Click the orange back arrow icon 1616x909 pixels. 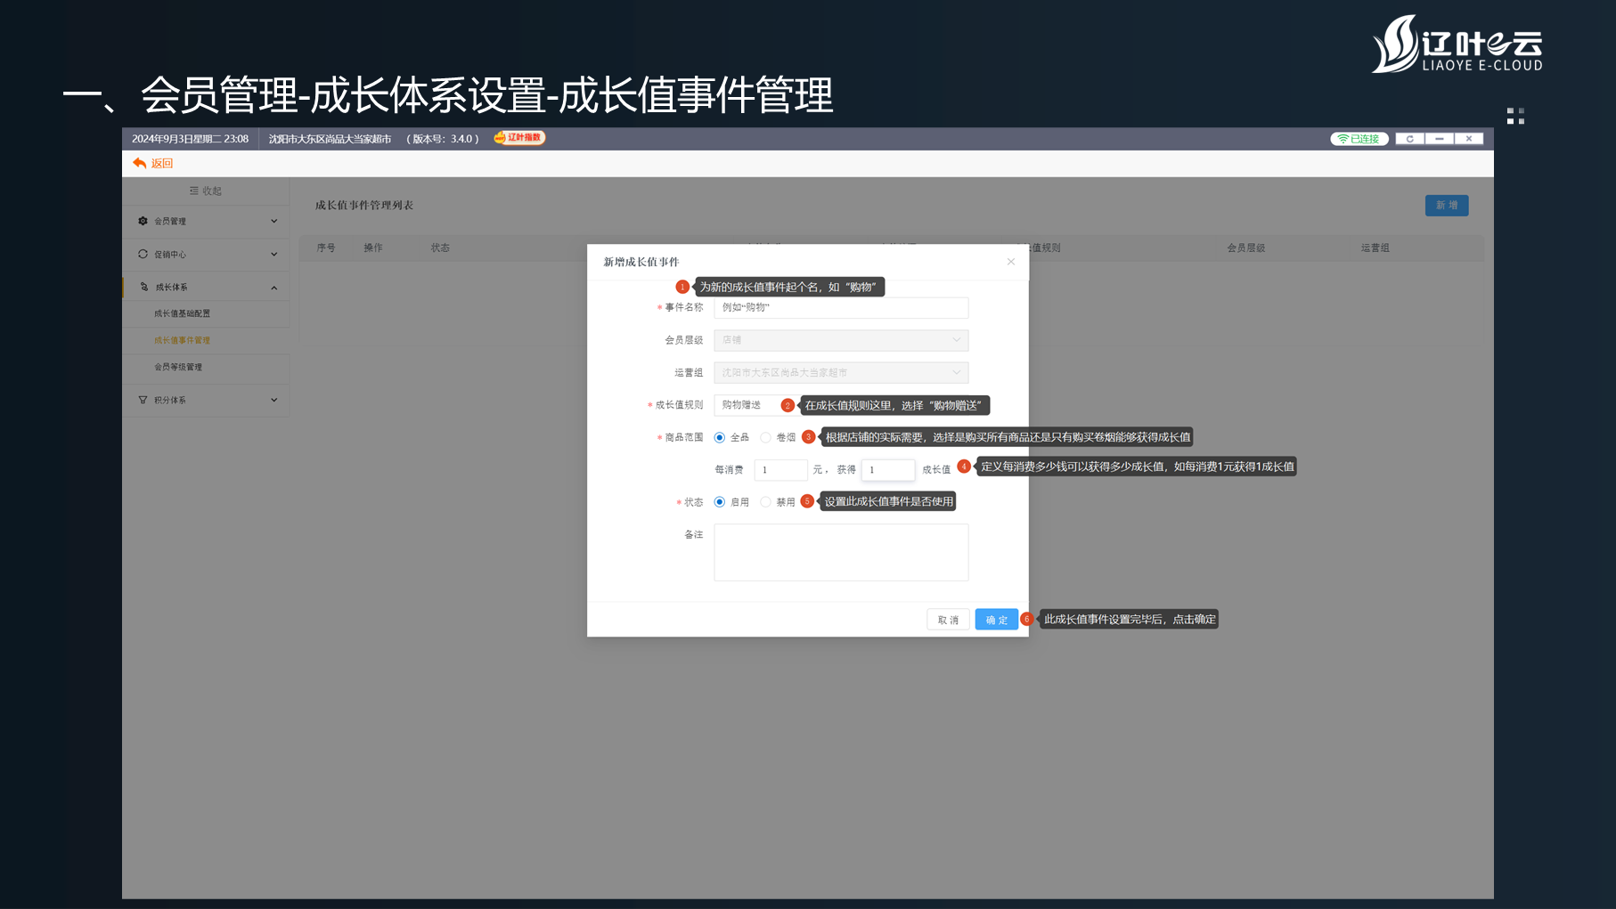click(x=139, y=163)
